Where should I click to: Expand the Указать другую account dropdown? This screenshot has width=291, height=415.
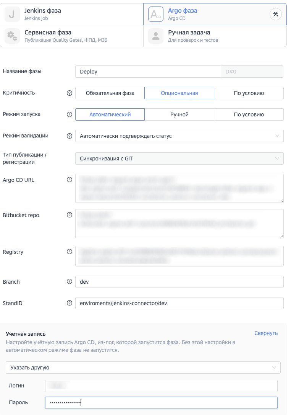(x=143, y=368)
